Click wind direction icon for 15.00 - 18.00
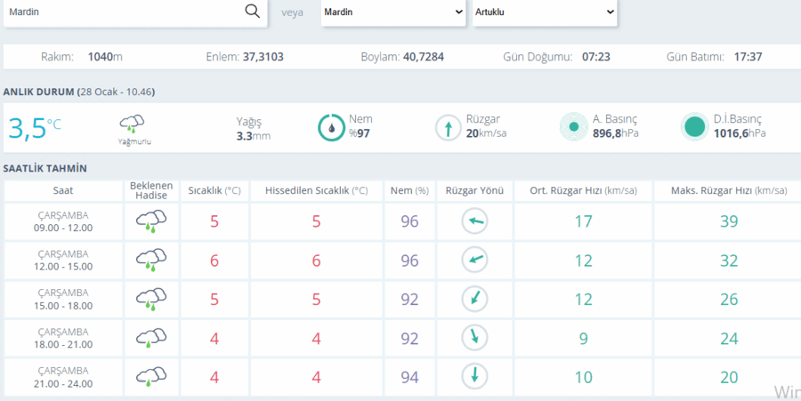801x401 pixels. [474, 299]
